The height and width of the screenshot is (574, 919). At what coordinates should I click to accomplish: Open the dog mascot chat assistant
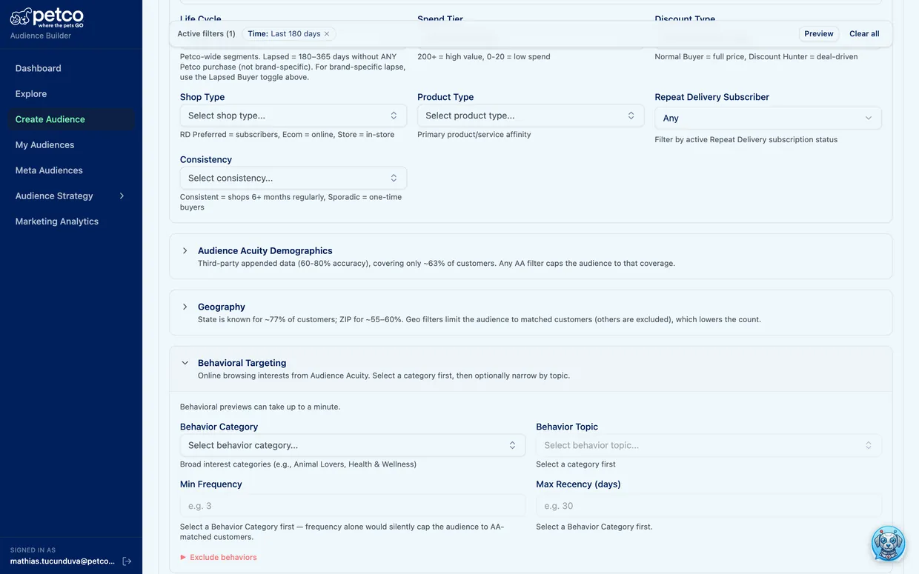point(888,544)
